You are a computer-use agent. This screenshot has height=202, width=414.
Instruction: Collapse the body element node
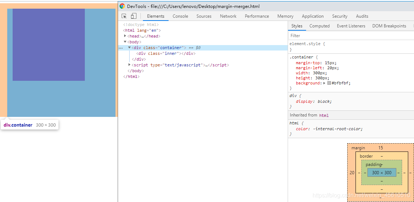125,42
